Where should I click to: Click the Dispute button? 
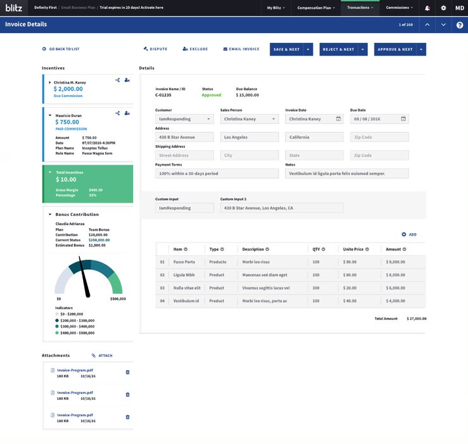[x=156, y=49]
